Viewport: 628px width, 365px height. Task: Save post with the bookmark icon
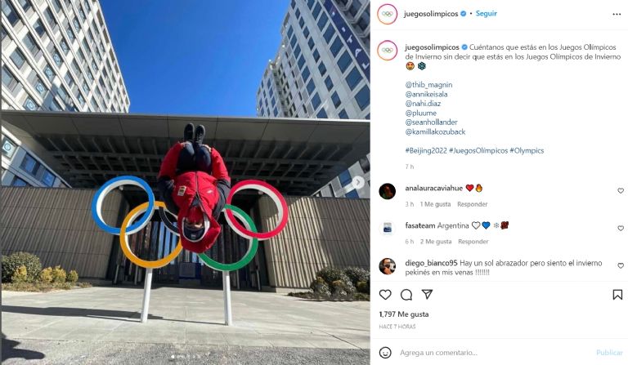(617, 295)
